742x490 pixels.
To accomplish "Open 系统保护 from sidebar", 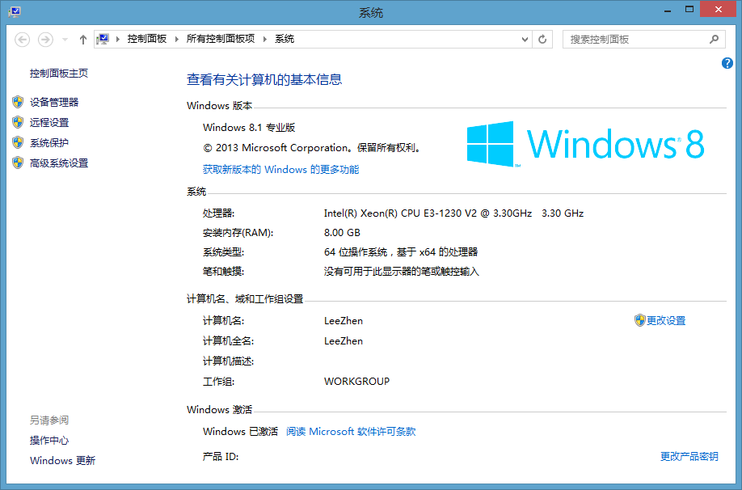I will 49,142.
